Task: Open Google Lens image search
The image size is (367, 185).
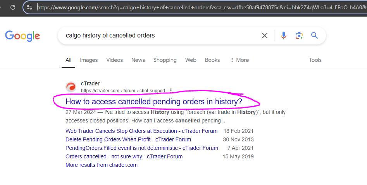Action: (x=299, y=36)
